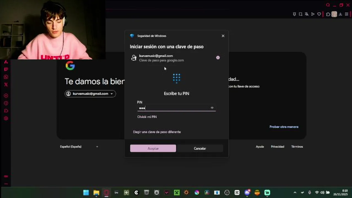Screen dimensions: 352x198
Task: Click the Aceptar button
Action: pyautogui.click(x=153, y=148)
